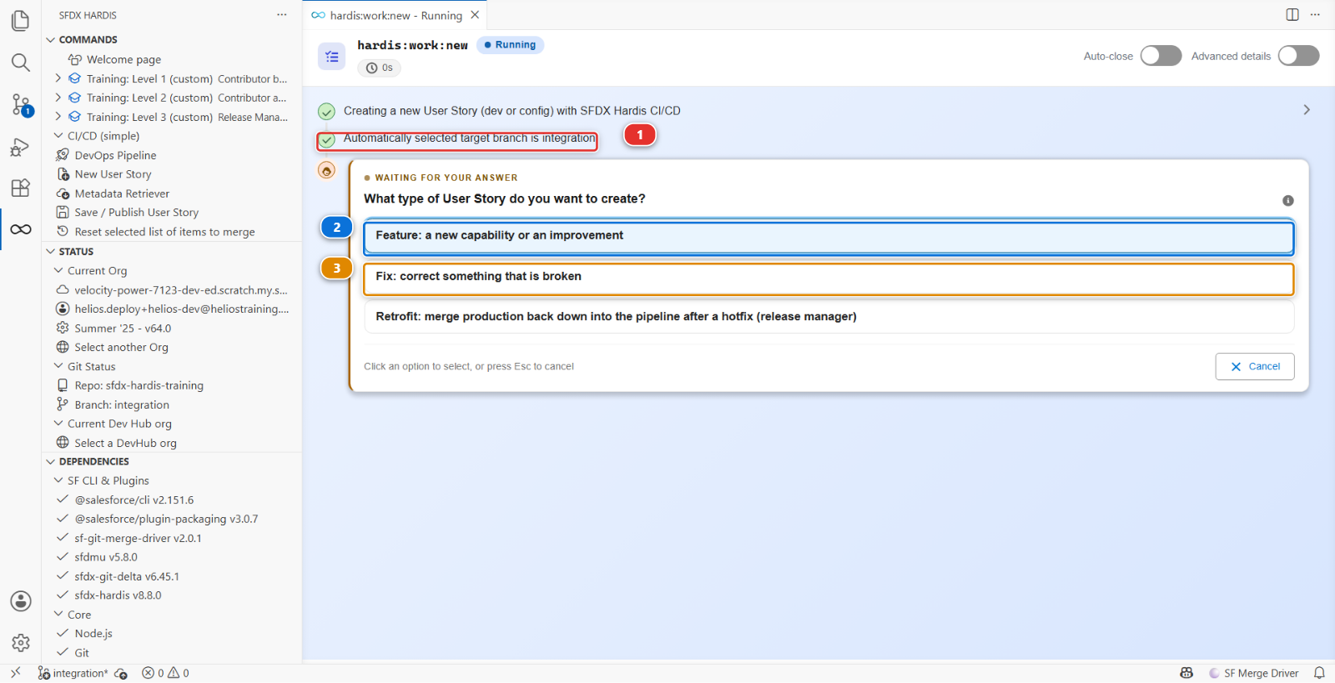Collapse the CI/CD (simple) group
Viewport: 1335px width, 683px height.
click(58, 135)
